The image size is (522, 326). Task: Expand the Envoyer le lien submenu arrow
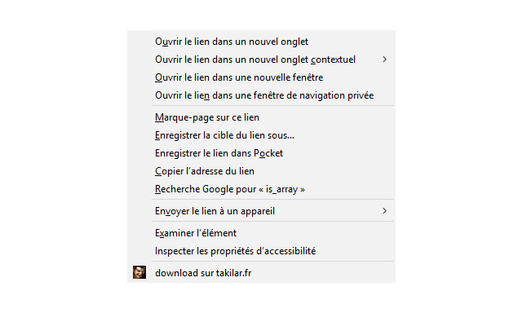click(384, 211)
